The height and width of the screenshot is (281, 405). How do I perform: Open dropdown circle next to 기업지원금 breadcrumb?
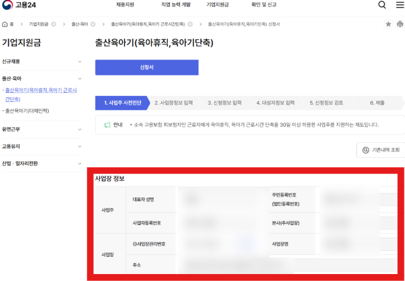[53, 24]
